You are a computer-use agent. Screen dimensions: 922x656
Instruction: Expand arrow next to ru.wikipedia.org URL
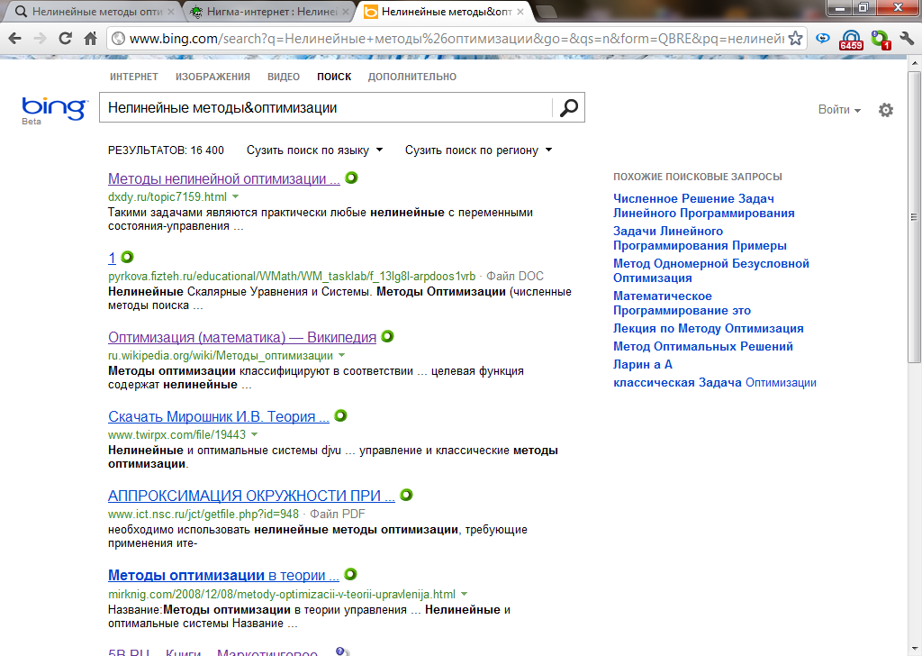(341, 355)
